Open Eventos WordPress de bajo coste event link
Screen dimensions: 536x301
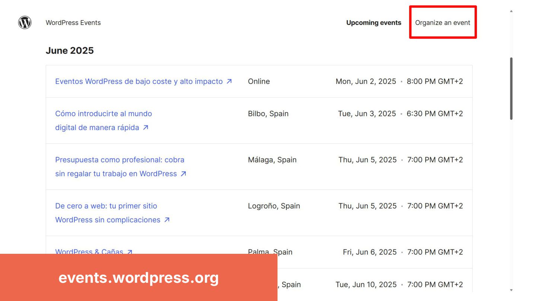(139, 81)
